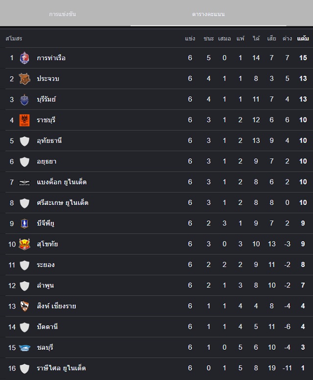
Task: Click the แบงค็อก ยูไนเต็ด wings logo
Action: [x=24, y=182]
